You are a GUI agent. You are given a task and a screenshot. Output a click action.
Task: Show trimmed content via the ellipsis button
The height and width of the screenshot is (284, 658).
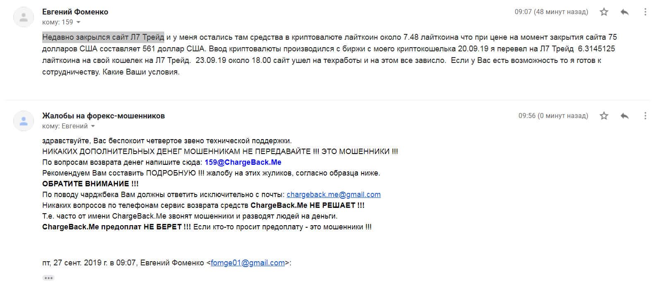(x=48, y=278)
